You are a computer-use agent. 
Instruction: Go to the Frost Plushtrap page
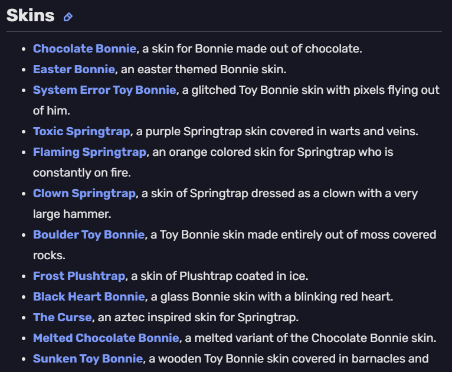(x=79, y=276)
